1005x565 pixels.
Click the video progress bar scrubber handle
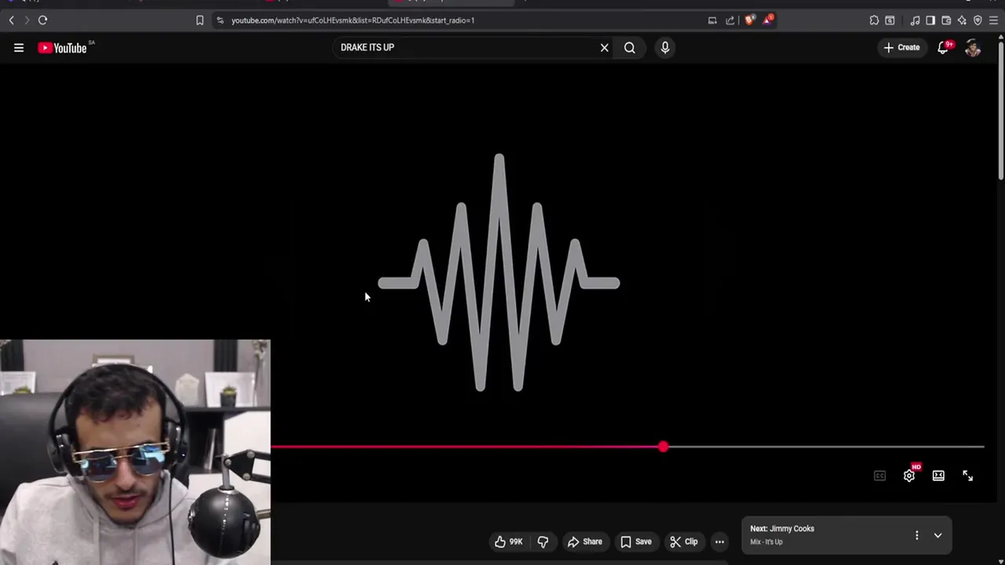point(663,447)
